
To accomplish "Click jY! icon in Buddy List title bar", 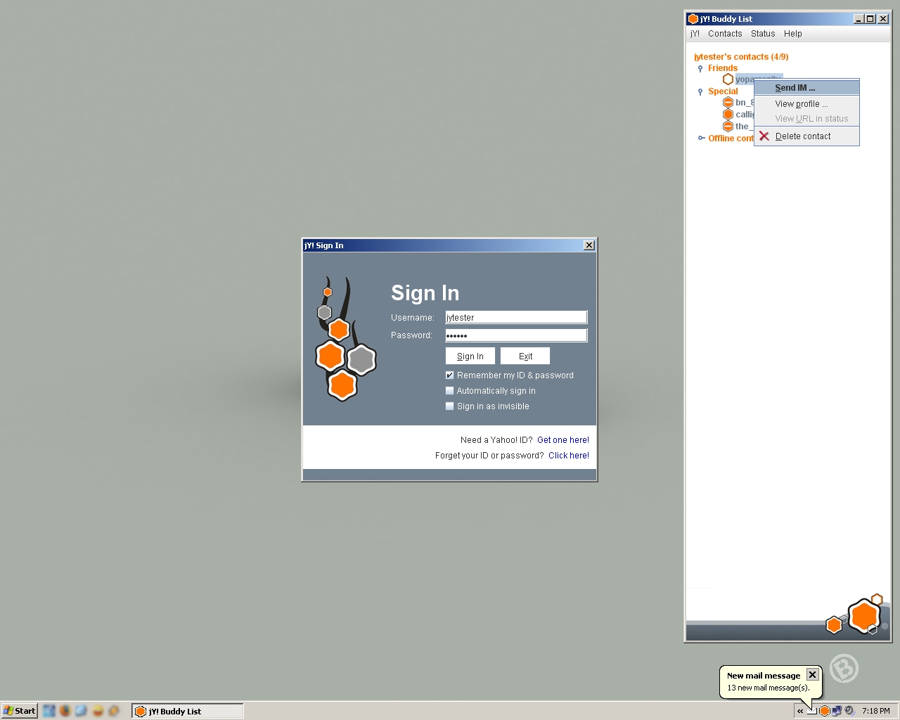I will click(x=693, y=19).
